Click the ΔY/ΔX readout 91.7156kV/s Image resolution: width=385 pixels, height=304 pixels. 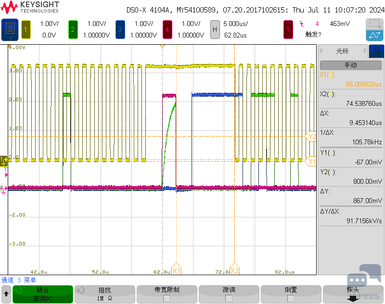(x=364, y=221)
